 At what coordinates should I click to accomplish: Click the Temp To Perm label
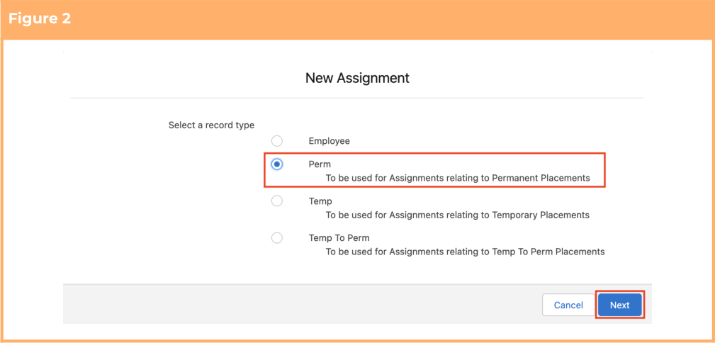339,238
